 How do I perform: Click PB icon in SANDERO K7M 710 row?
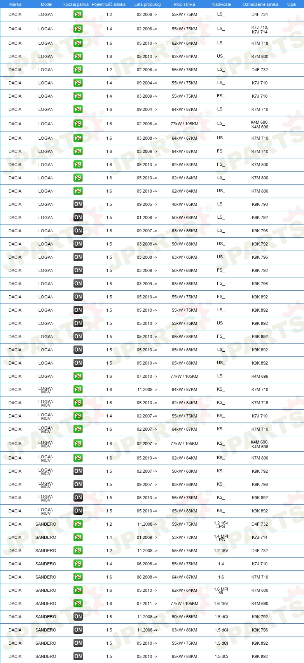point(78,577)
